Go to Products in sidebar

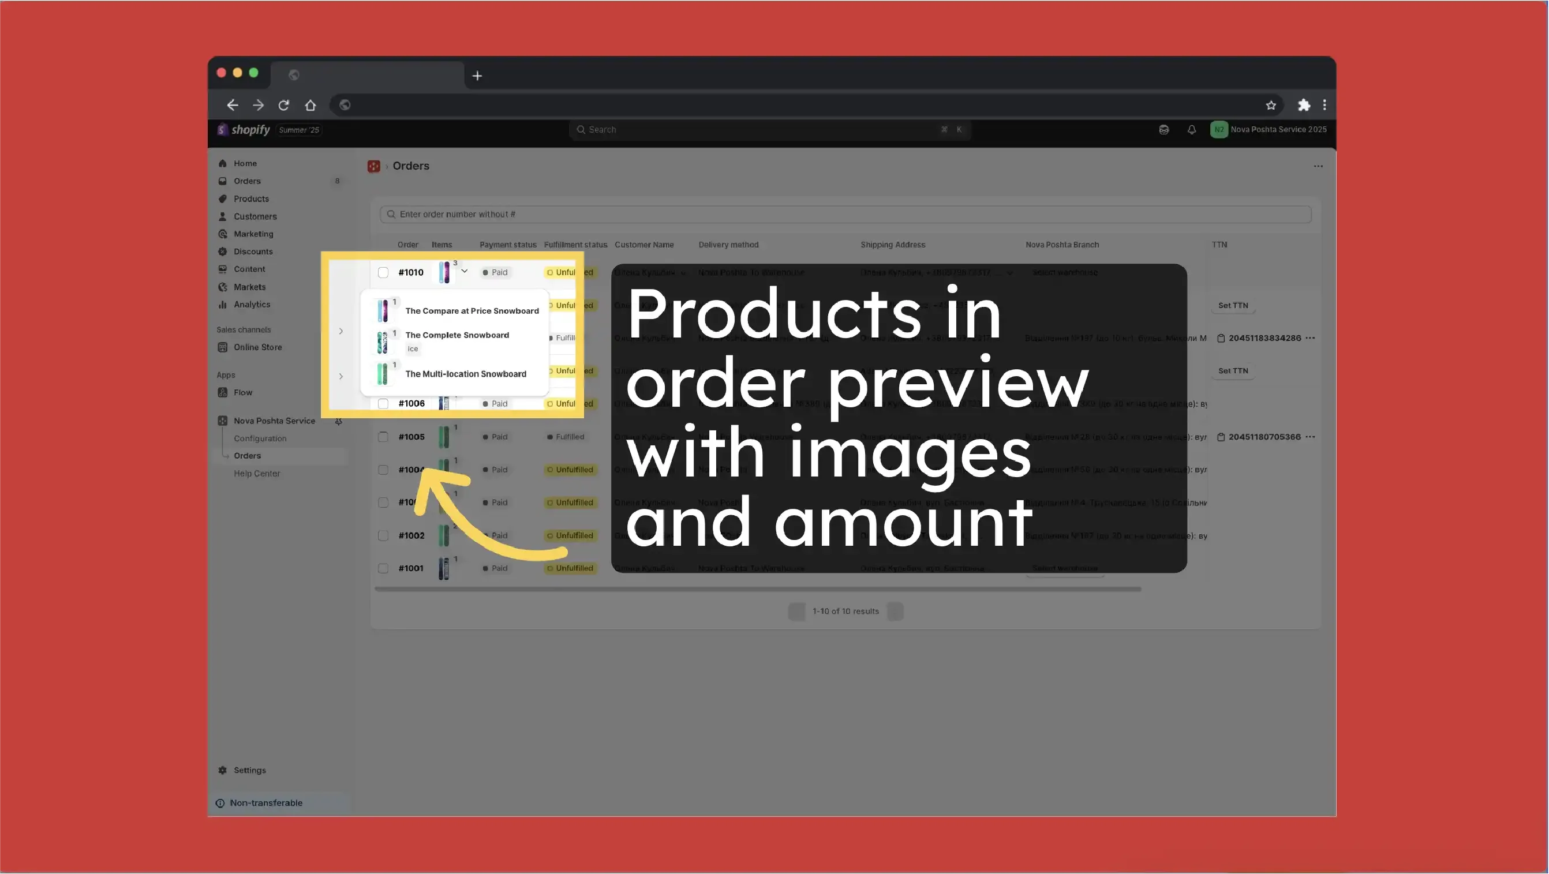point(250,199)
